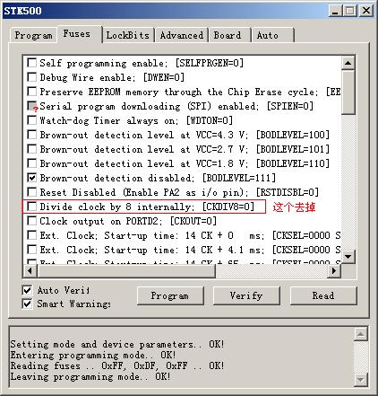
Task: Enable Watch-dog Timer always on option
Action: tap(32, 120)
